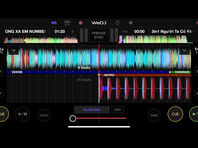Click the crossfader handle circle
This screenshot has height=148, width=198.
tap(73, 118)
